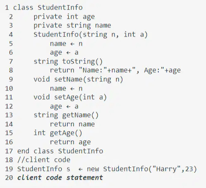Click the age ← a assignment on line 6

coord(64,53)
